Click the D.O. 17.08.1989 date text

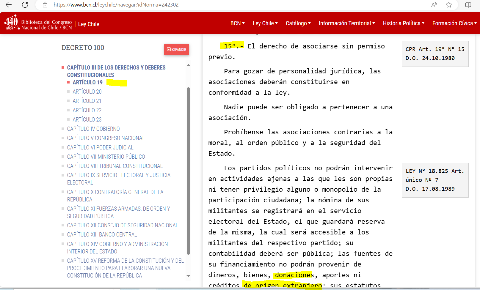click(430, 189)
